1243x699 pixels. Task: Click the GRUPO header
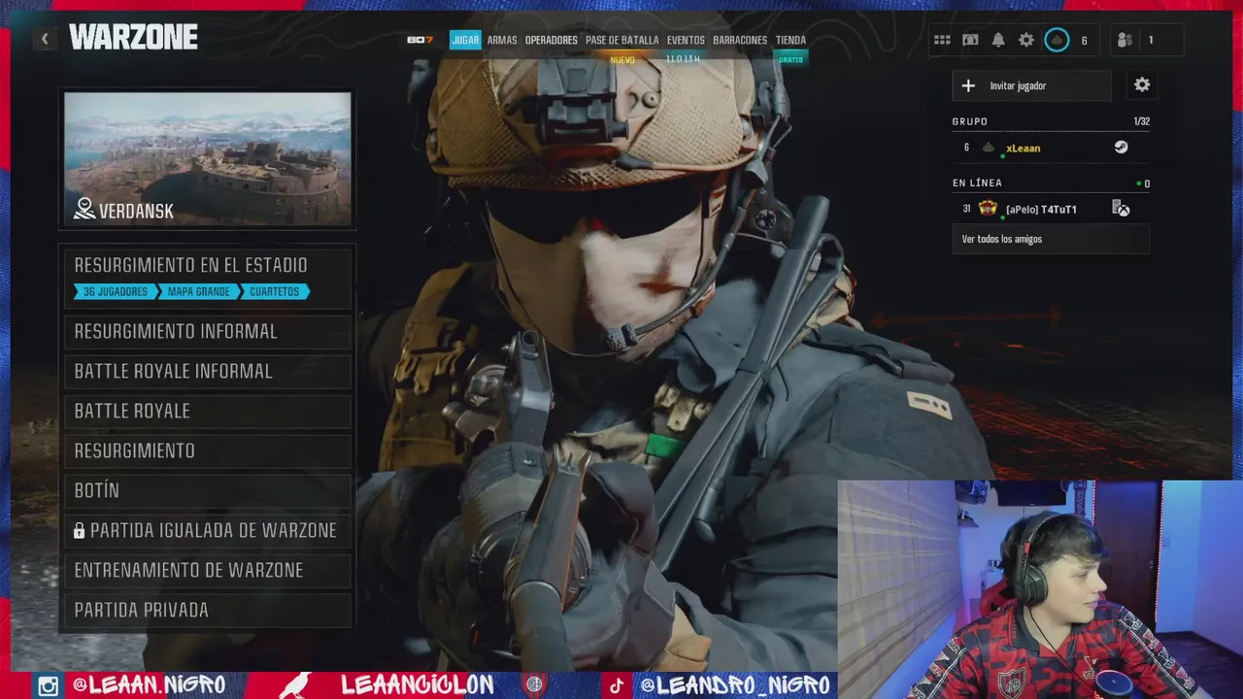970,121
